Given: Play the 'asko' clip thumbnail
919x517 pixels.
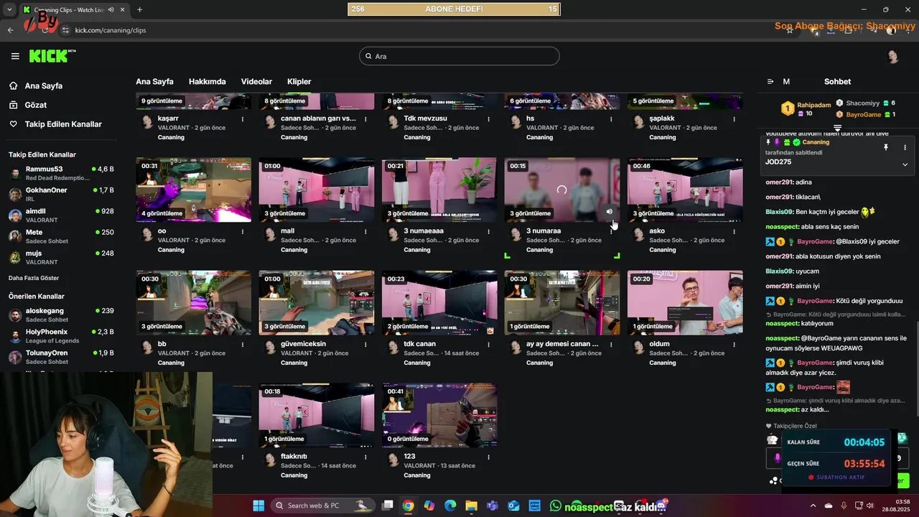Looking at the screenshot, I should (x=685, y=190).
